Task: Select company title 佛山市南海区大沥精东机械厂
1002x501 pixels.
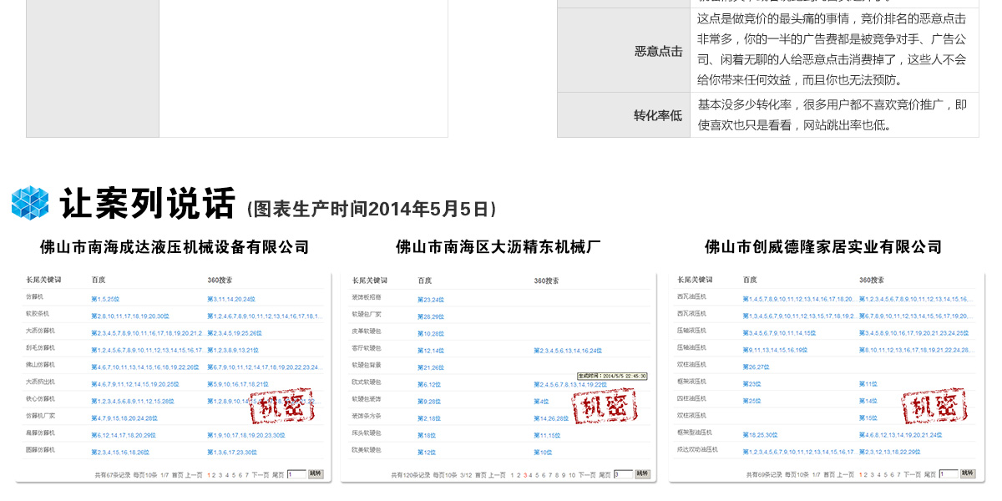Action: (x=498, y=247)
